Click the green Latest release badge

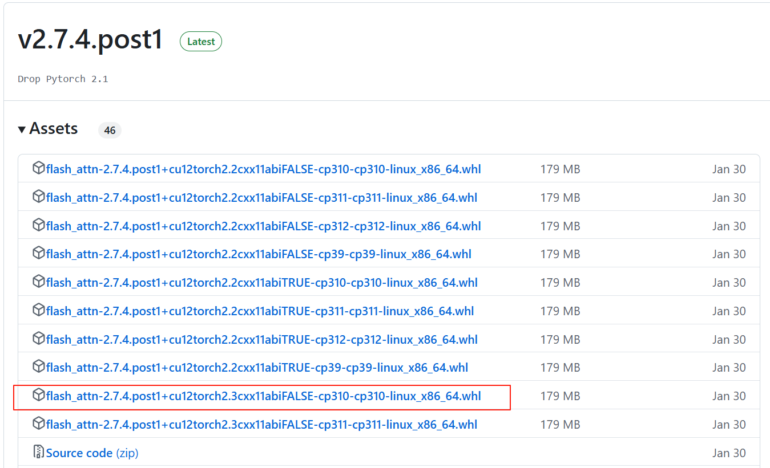[201, 42]
